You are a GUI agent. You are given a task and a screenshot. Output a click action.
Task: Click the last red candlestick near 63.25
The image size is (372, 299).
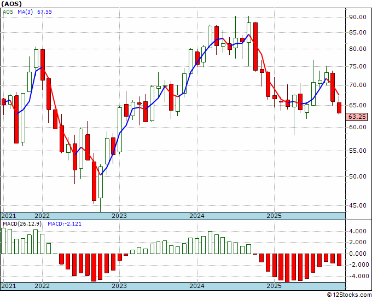(339, 107)
